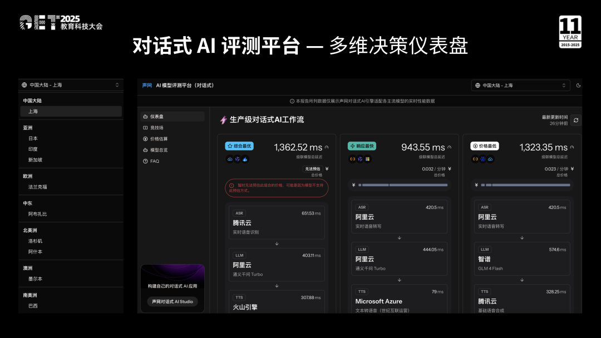
Task: Open the 火山引擎 TTS card at 307.88 ms
Action: pyautogui.click(x=277, y=302)
